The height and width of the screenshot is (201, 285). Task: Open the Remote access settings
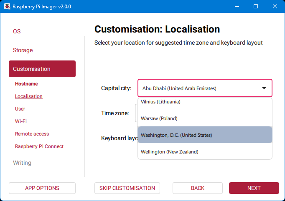coord(32,134)
